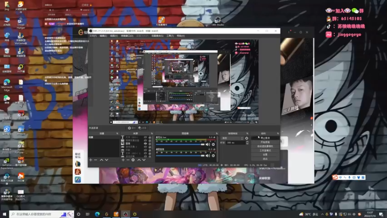Adjust the 麦克风/Aux volume slider
Image resolution: width=387 pixels, height=218 pixels.
pyautogui.click(x=180, y=144)
